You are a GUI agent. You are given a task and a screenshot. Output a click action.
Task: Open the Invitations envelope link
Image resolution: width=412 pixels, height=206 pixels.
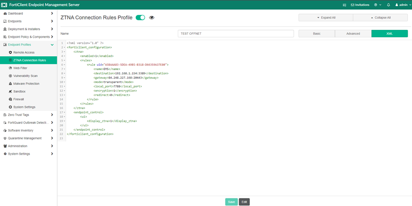360,5
